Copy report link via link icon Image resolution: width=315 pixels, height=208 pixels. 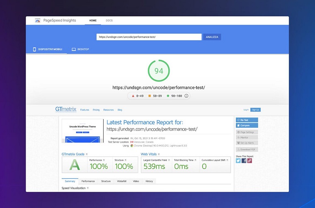click(250, 161)
